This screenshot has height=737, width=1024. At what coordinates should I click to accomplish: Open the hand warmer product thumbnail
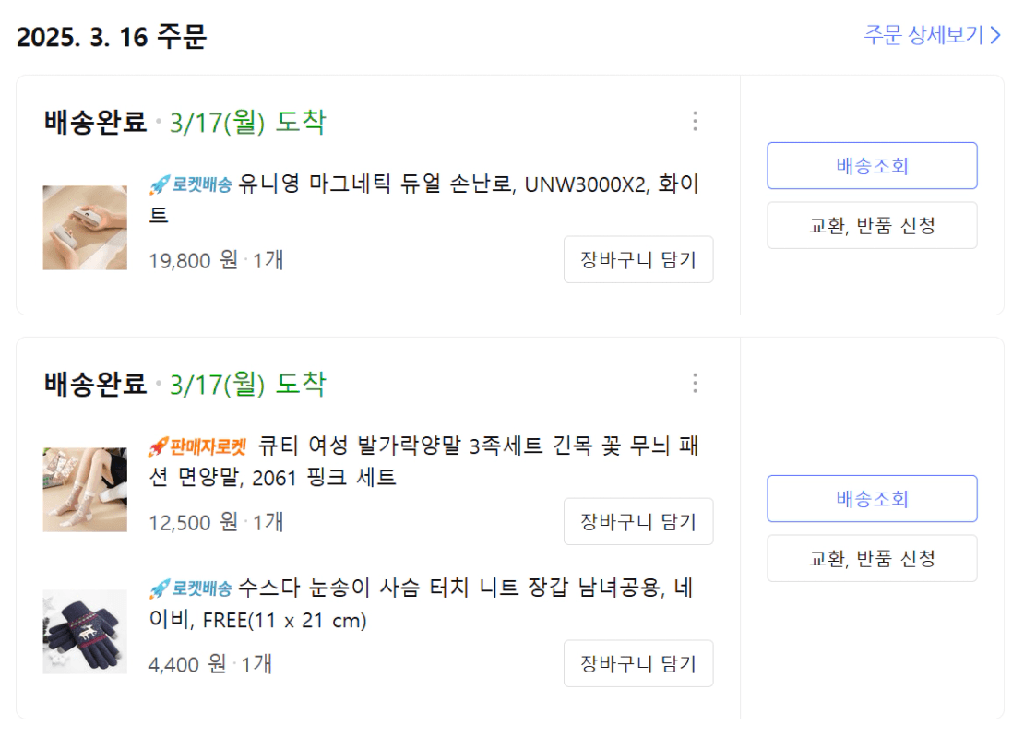(85, 228)
